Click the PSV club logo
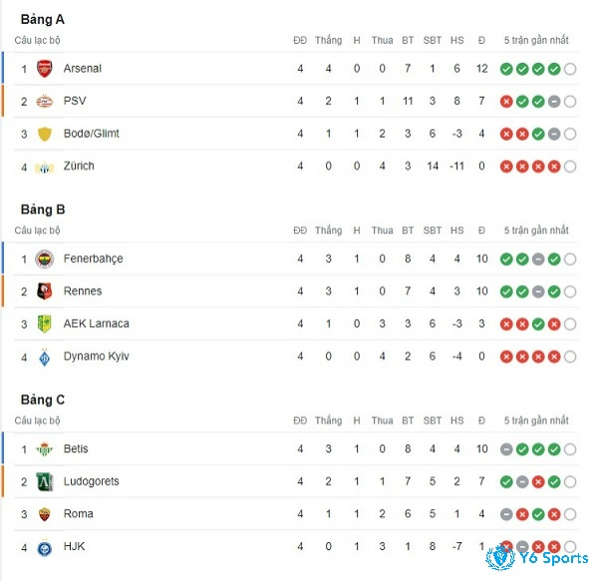Screen dimensions: 598x581 44,102
